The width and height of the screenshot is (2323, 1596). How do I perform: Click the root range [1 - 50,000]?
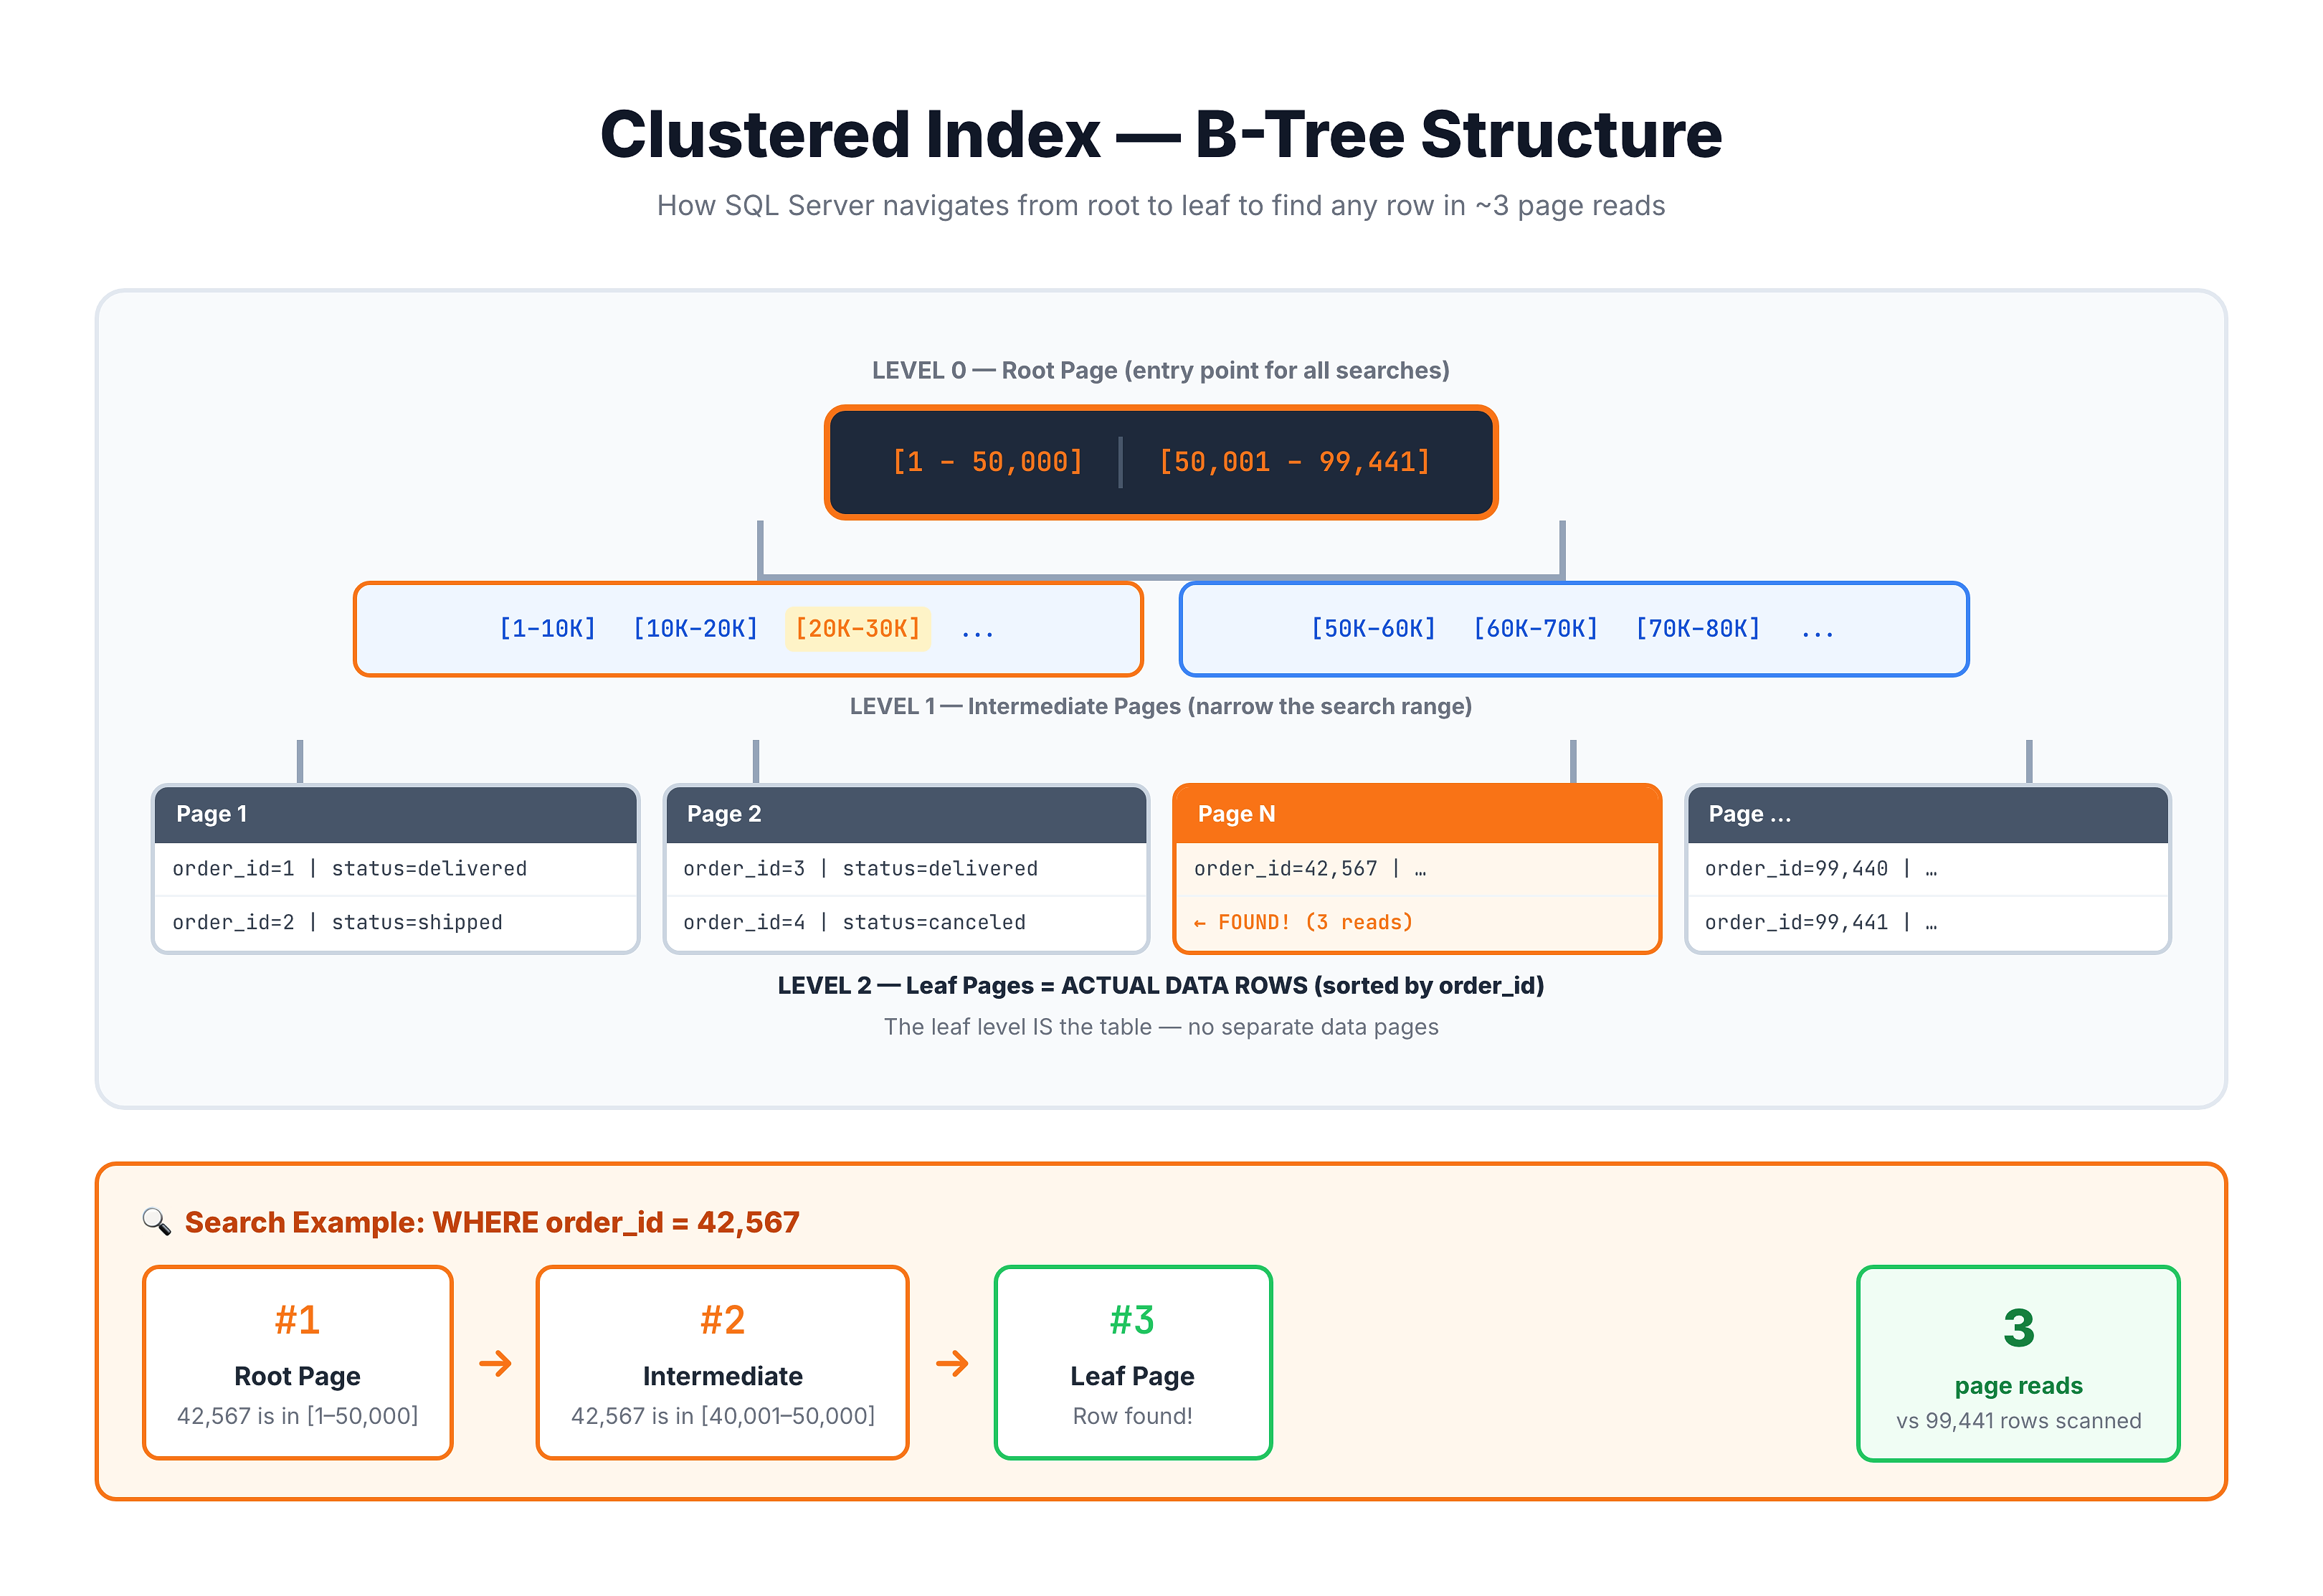(987, 462)
